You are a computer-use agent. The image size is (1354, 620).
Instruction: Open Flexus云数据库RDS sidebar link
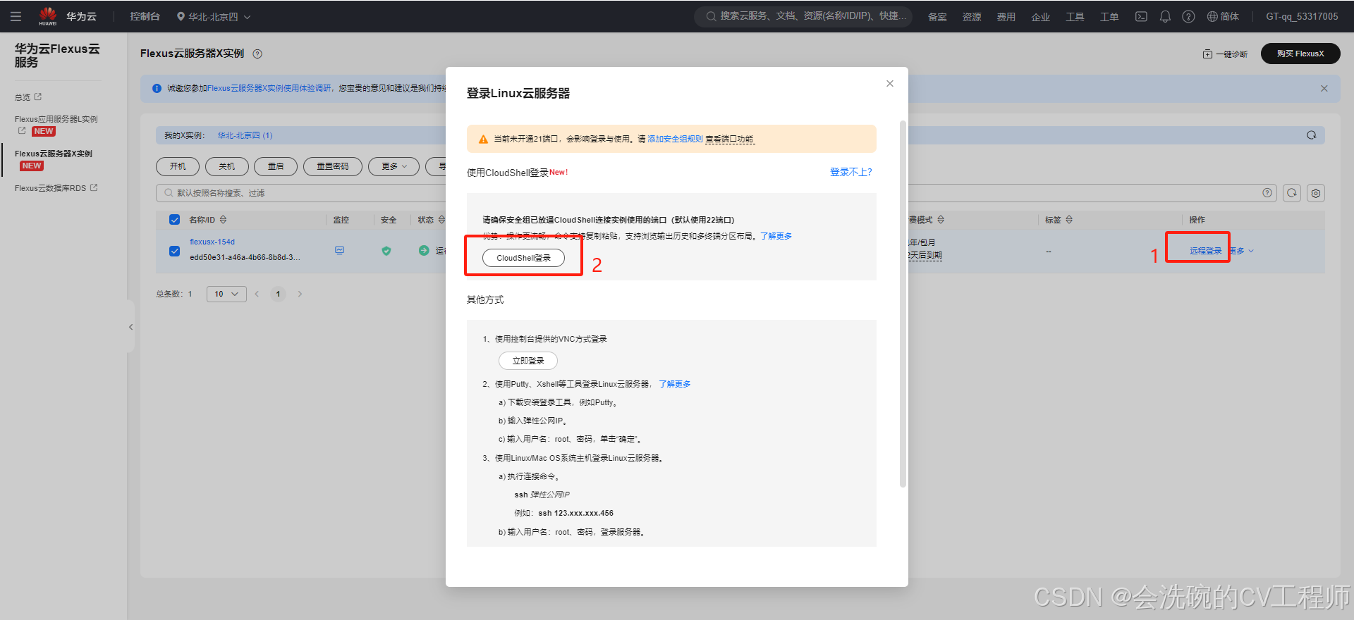point(56,188)
